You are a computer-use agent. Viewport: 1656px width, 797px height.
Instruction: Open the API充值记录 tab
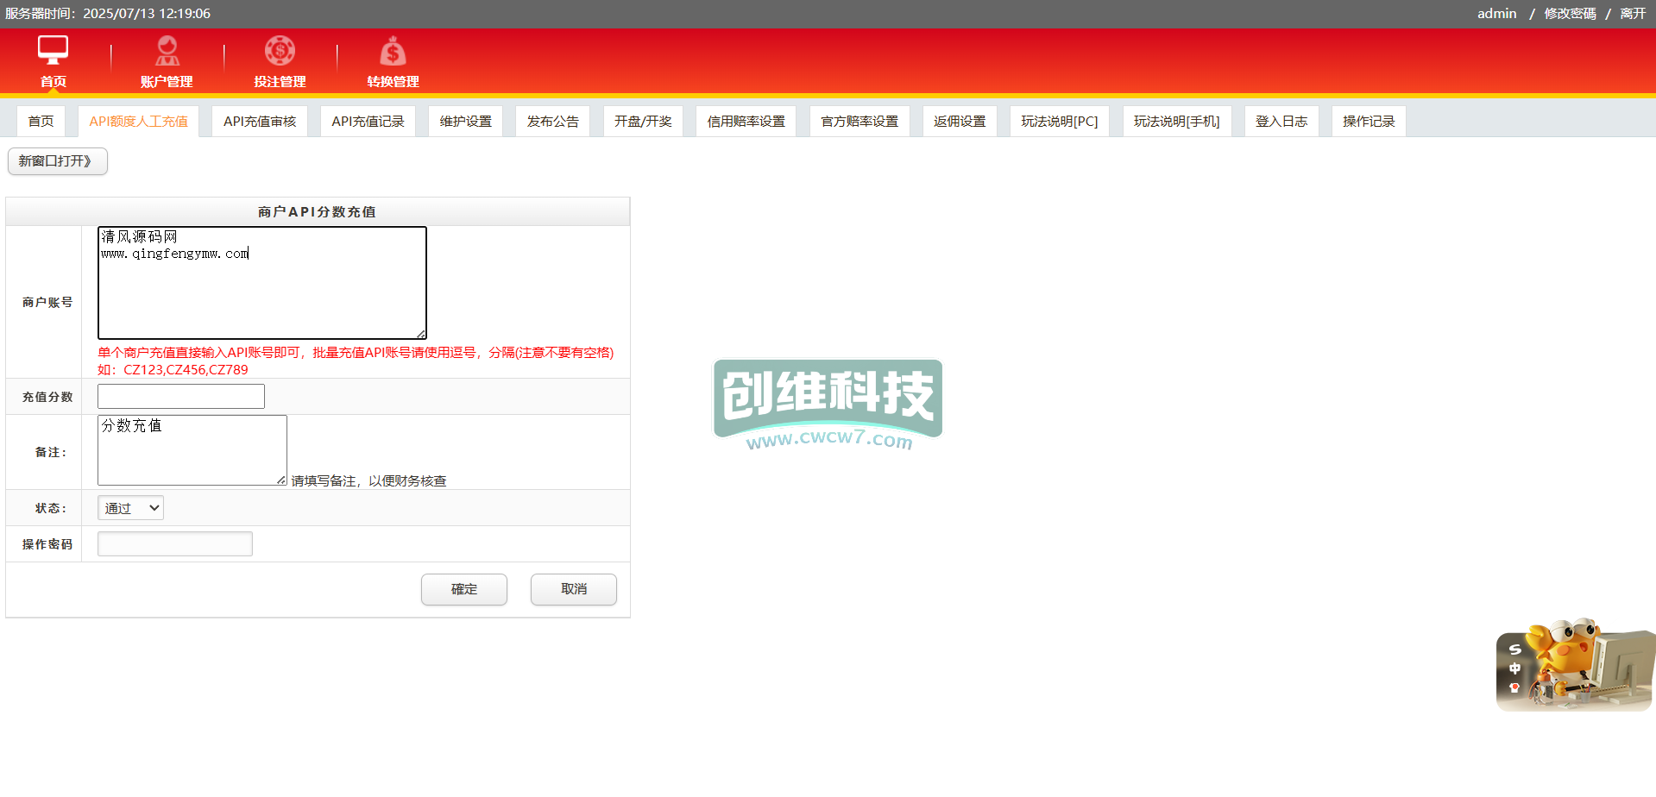(368, 122)
